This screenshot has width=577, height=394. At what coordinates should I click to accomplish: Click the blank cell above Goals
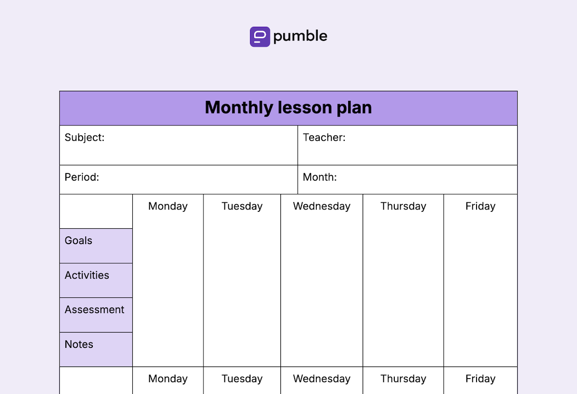click(x=96, y=211)
